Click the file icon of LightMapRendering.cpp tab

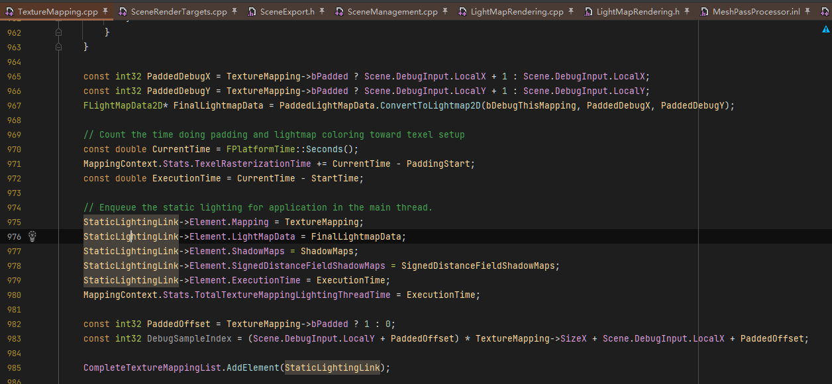pyautogui.click(x=462, y=12)
